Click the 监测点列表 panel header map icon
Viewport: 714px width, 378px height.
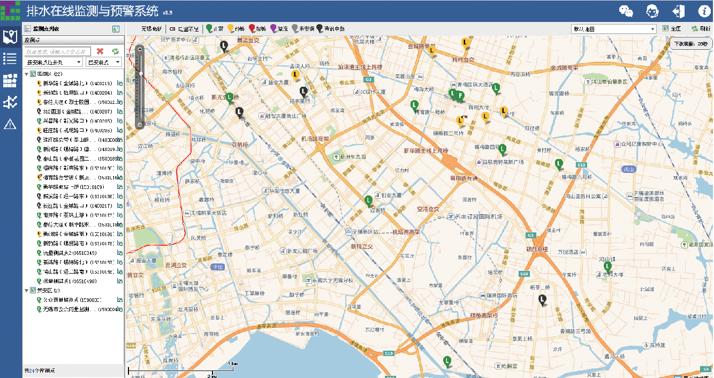click(x=116, y=29)
